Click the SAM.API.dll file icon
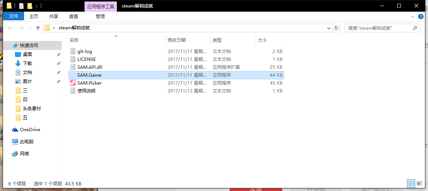Viewport: 428px width, 191px height. coord(73,67)
